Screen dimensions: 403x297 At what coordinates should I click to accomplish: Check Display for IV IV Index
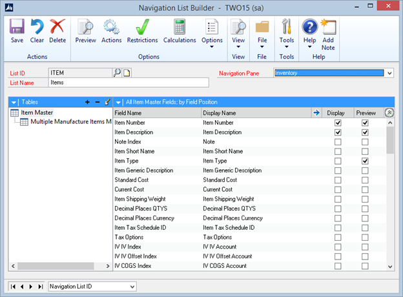pos(338,247)
